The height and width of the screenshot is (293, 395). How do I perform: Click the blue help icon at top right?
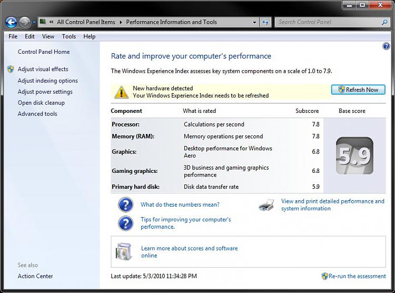[x=386, y=46]
